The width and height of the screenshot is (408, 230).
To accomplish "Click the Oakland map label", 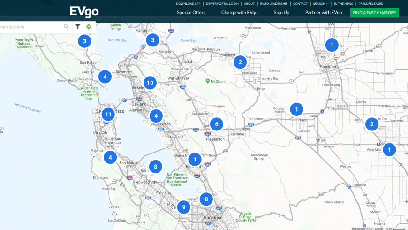I will [139, 104].
